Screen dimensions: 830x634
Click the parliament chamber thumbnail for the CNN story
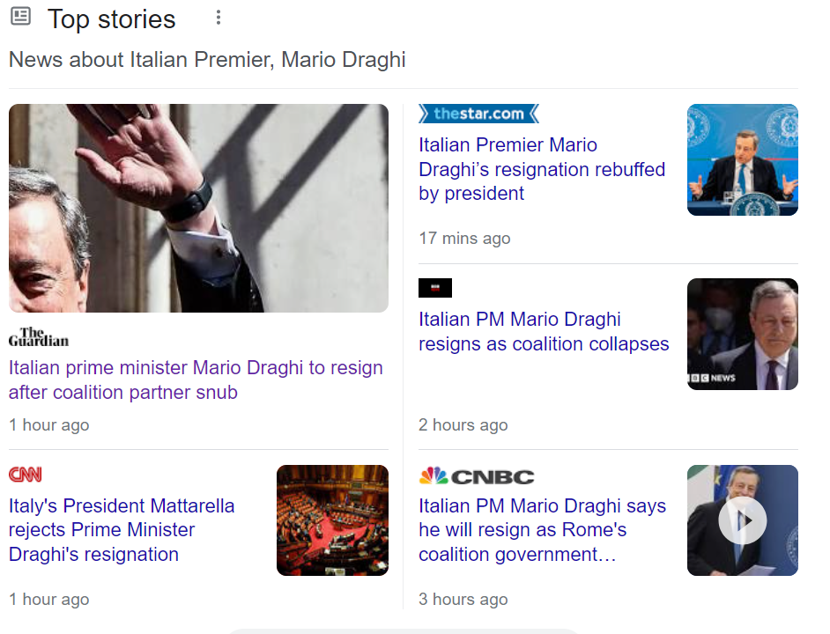point(332,520)
